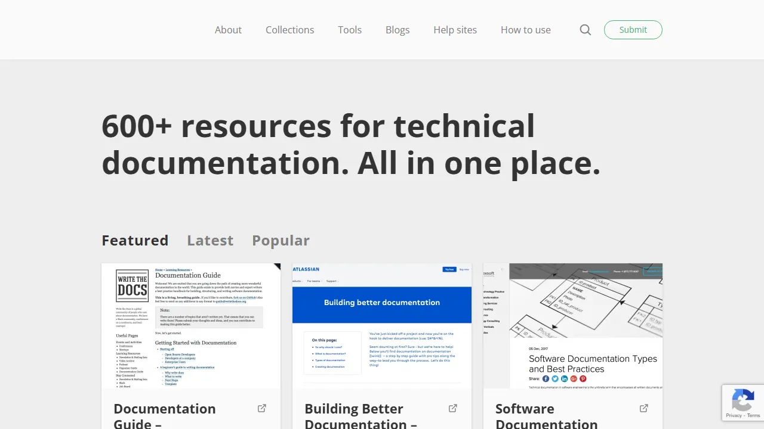The image size is (764, 429).
Task: Share Software Documentation article on Facebook
Action: click(545, 378)
